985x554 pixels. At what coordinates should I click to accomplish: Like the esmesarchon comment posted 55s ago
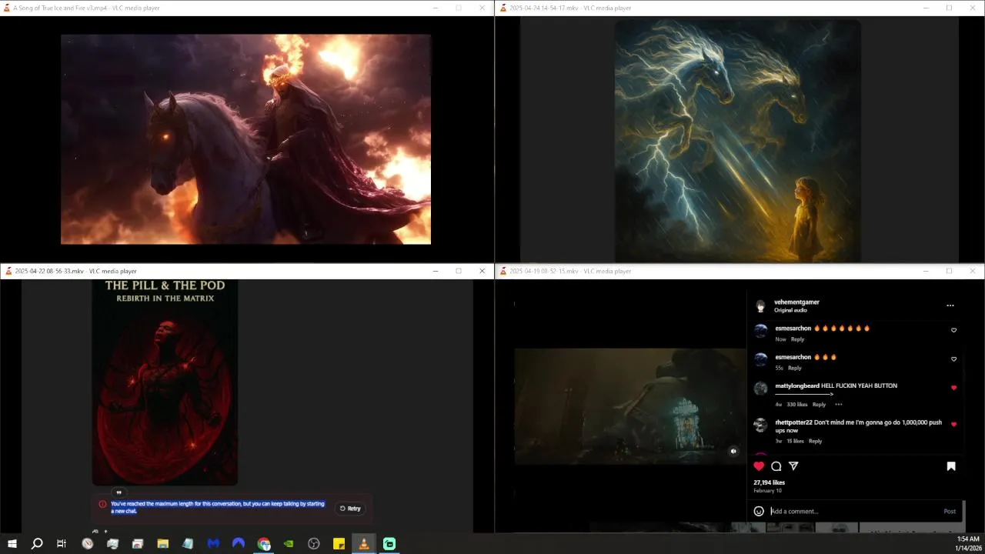pos(953,359)
